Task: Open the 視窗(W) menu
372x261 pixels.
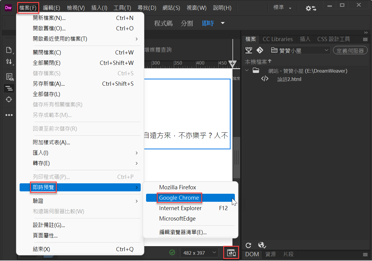Action: (197, 8)
